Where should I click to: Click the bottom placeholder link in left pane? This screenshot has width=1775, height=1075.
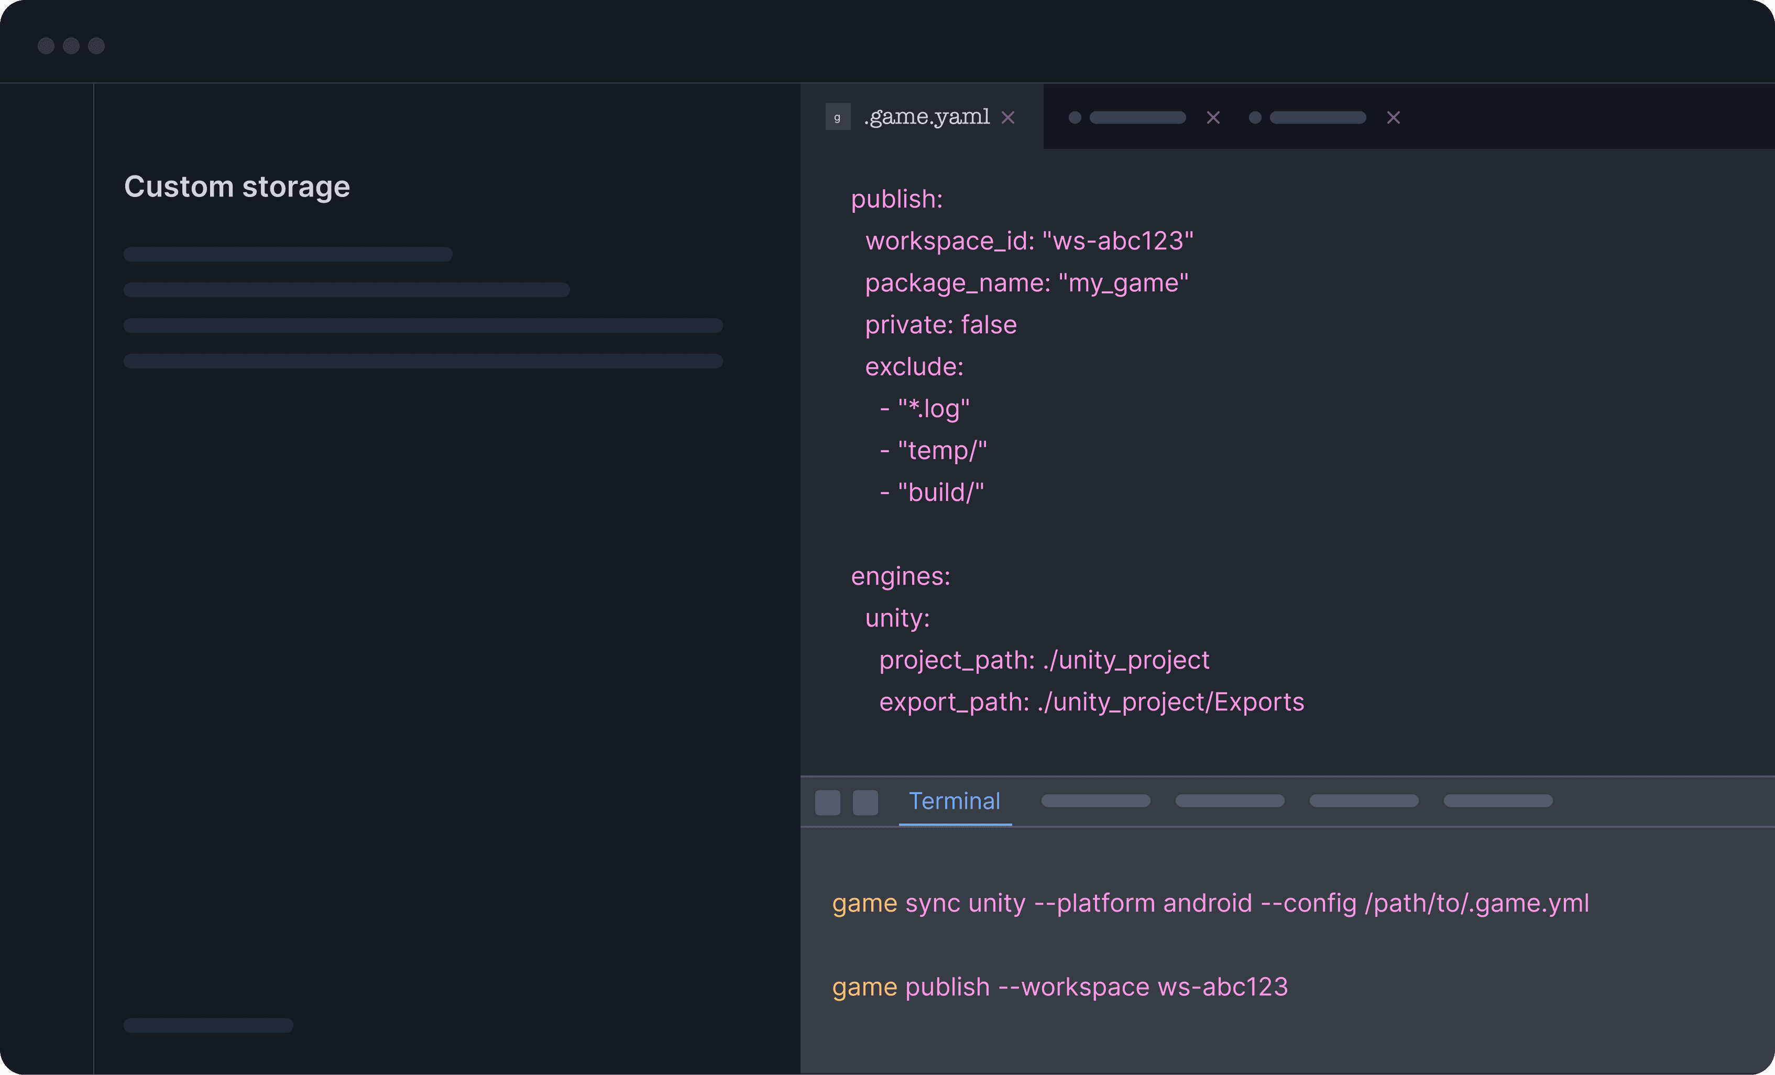[208, 1025]
